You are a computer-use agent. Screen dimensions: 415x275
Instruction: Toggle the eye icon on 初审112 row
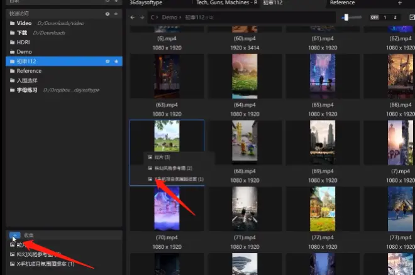coord(108,62)
